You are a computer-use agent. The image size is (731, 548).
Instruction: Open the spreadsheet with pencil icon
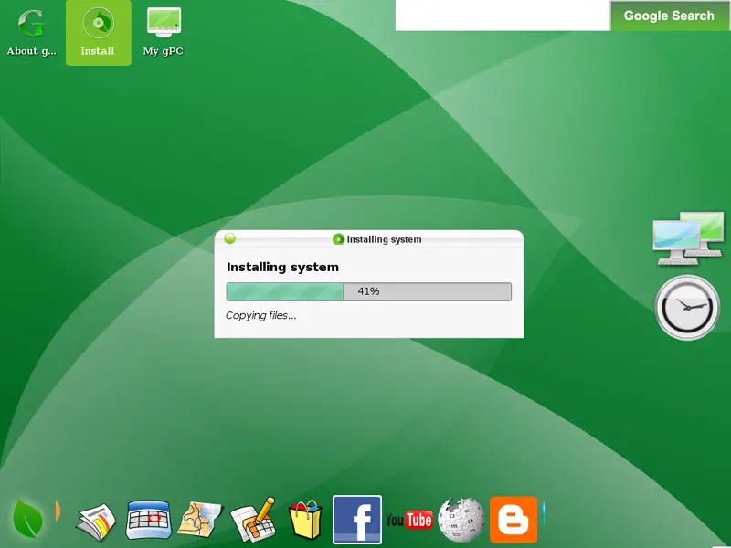(253, 520)
